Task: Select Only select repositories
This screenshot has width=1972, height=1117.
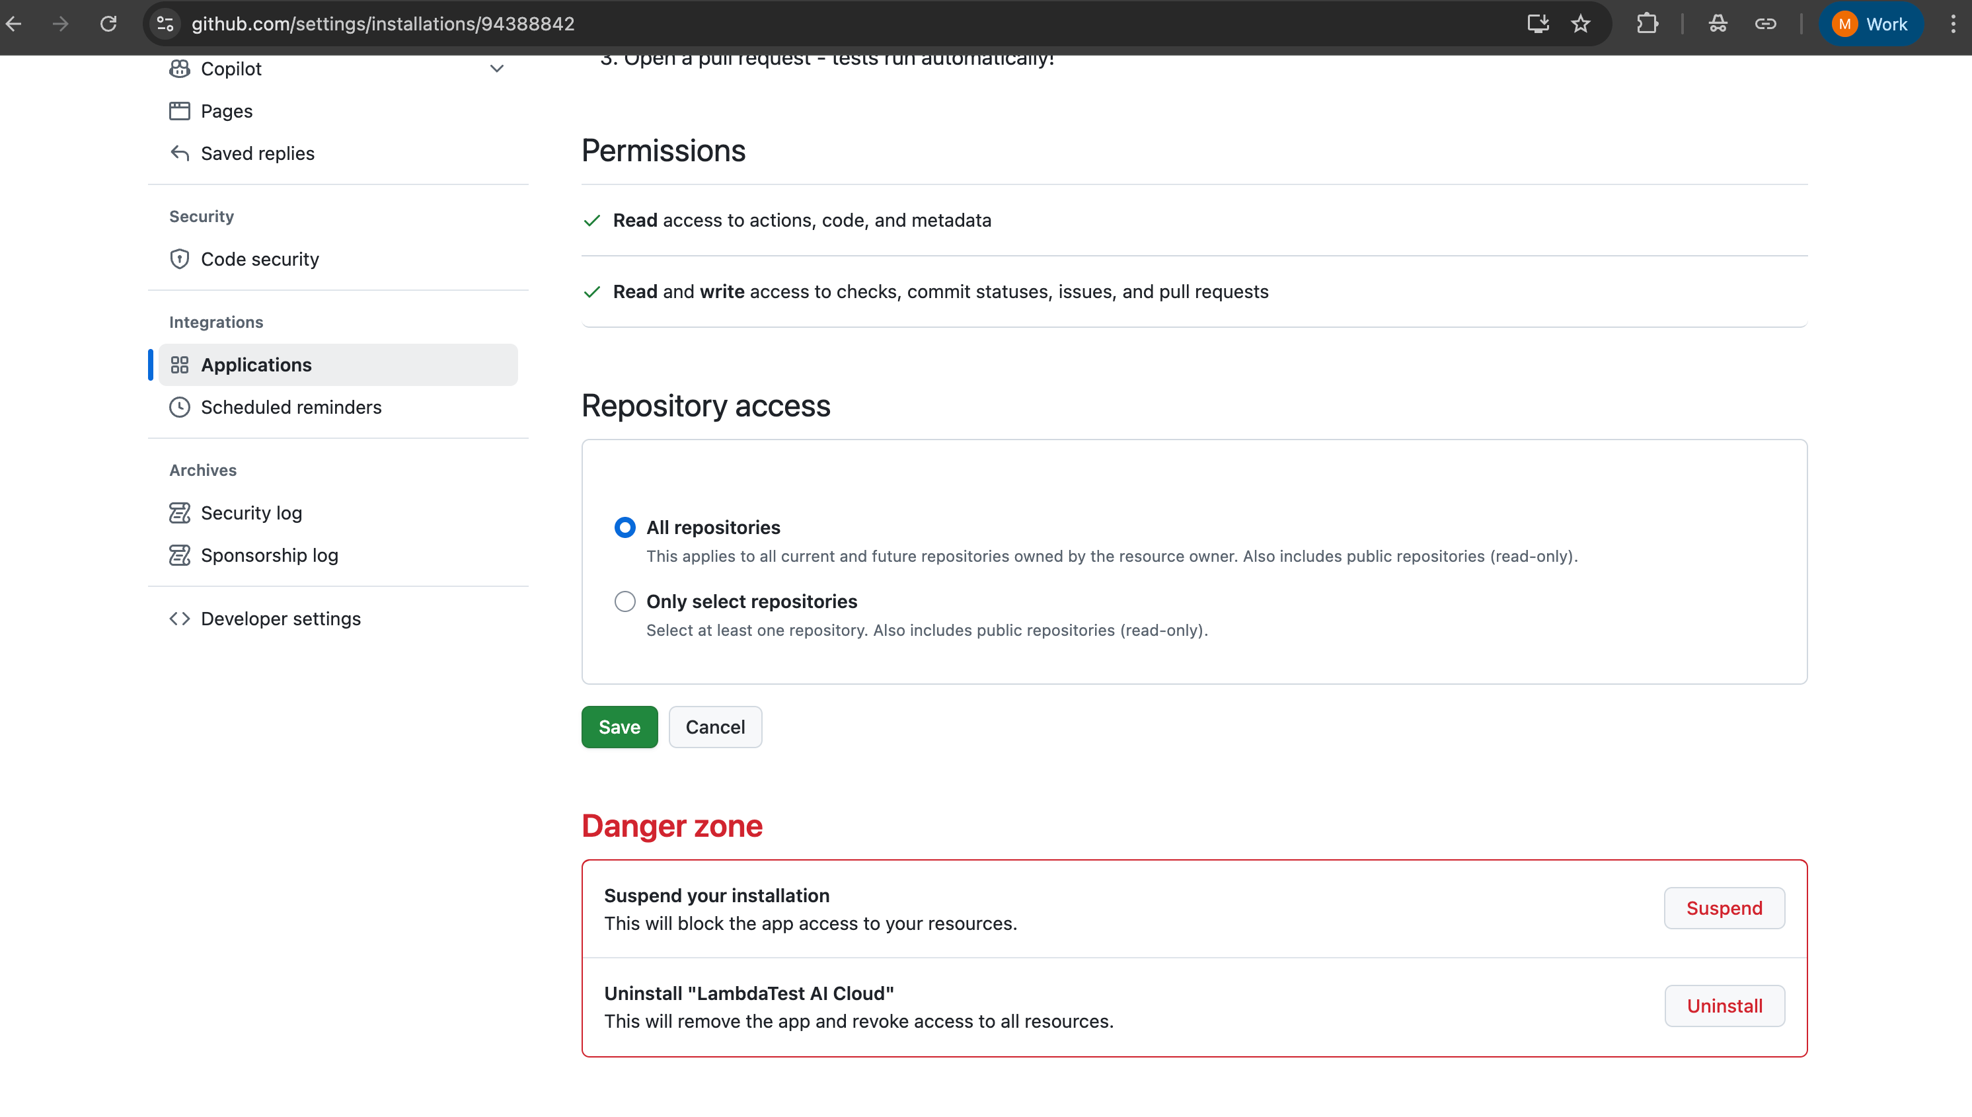Action: point(625,601)
